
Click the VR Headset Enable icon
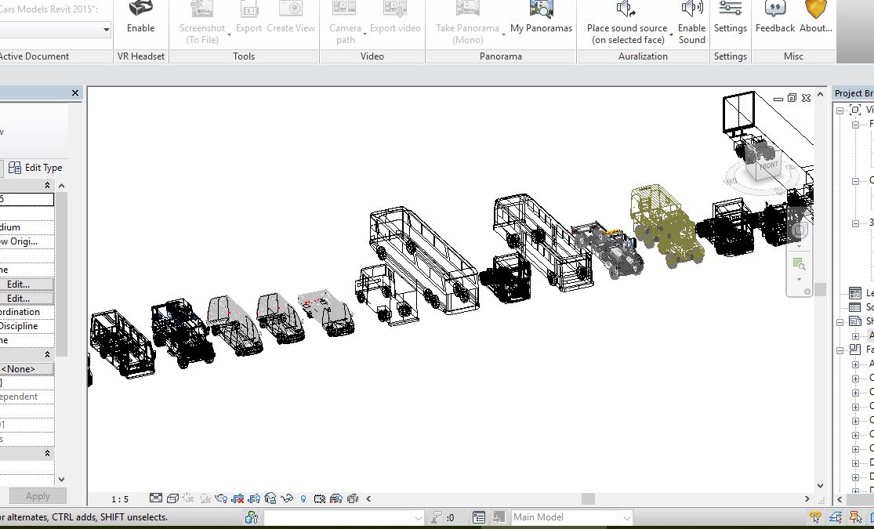click(140, 9)
